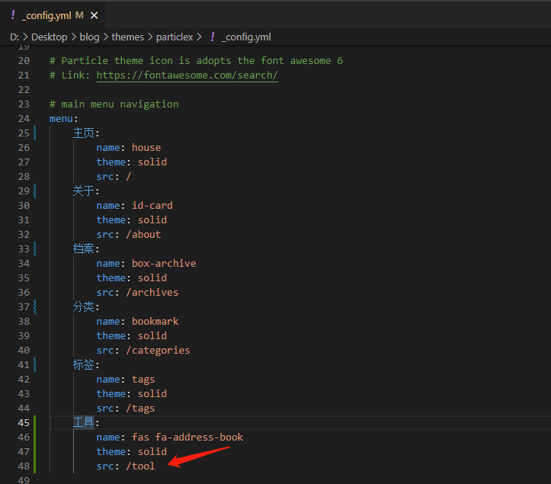
Task: Click the D: breadcrumb segment
Action: coord(14,37)
